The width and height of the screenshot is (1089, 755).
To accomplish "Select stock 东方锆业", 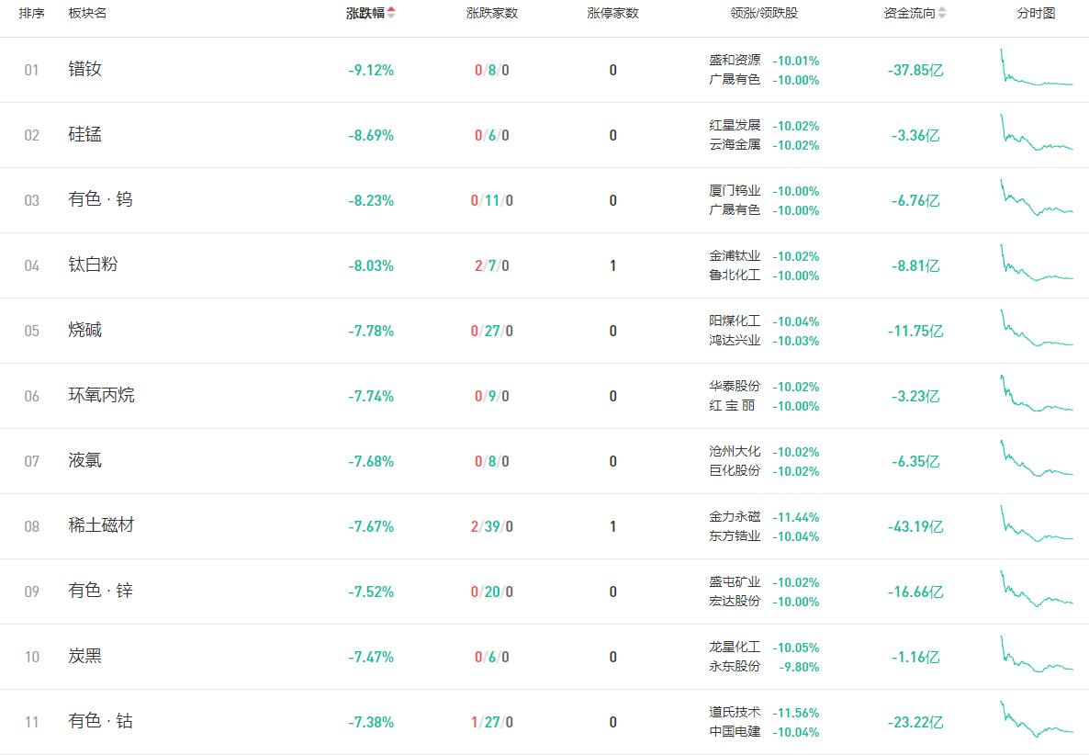I will click(x=735, y=537).
